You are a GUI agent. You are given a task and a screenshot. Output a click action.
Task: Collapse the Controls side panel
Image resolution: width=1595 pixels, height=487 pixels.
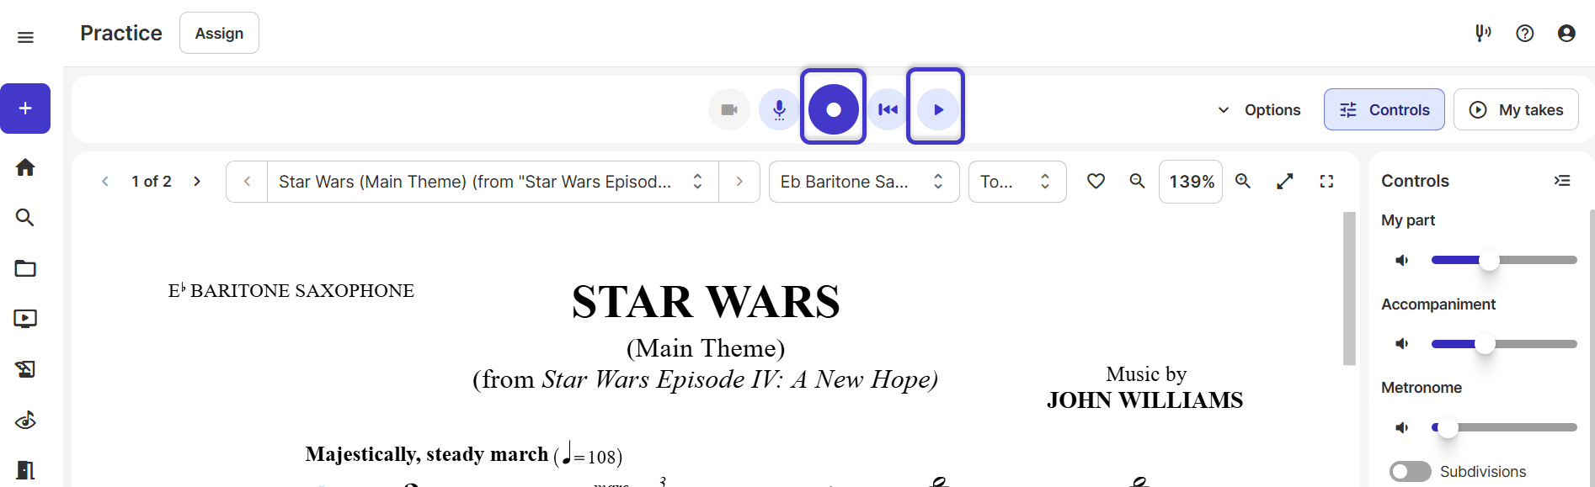[1562, 181]
